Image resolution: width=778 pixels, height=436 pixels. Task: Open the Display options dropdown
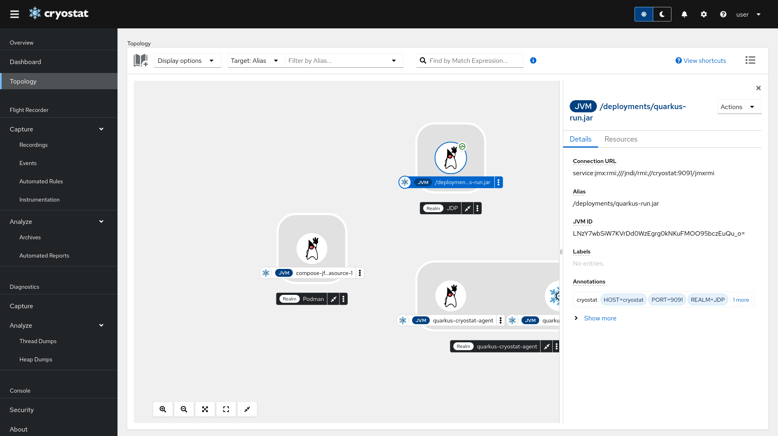187,60
